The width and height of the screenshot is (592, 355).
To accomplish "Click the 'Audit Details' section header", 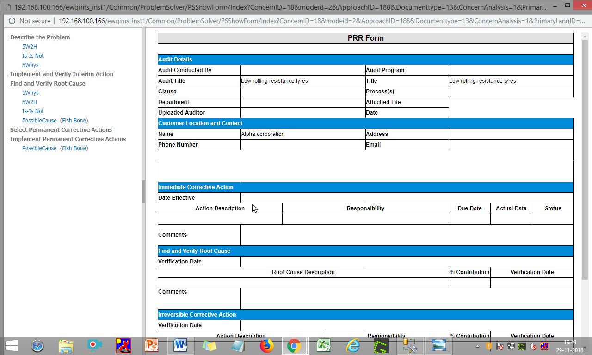I will point(365,60).
